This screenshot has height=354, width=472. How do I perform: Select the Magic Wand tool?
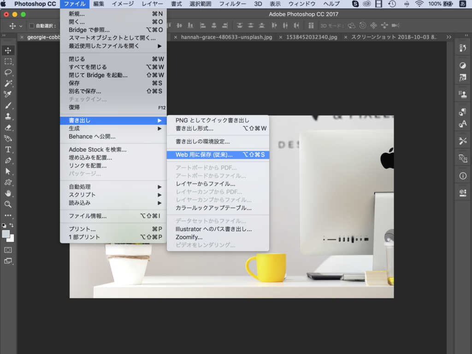[x=8, y=83]
